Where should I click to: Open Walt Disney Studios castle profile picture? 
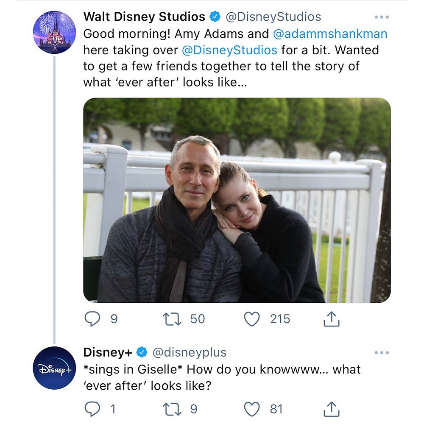point(54,33)
